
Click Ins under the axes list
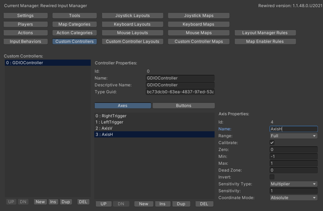pyautogui.click(x=162, y=204)
